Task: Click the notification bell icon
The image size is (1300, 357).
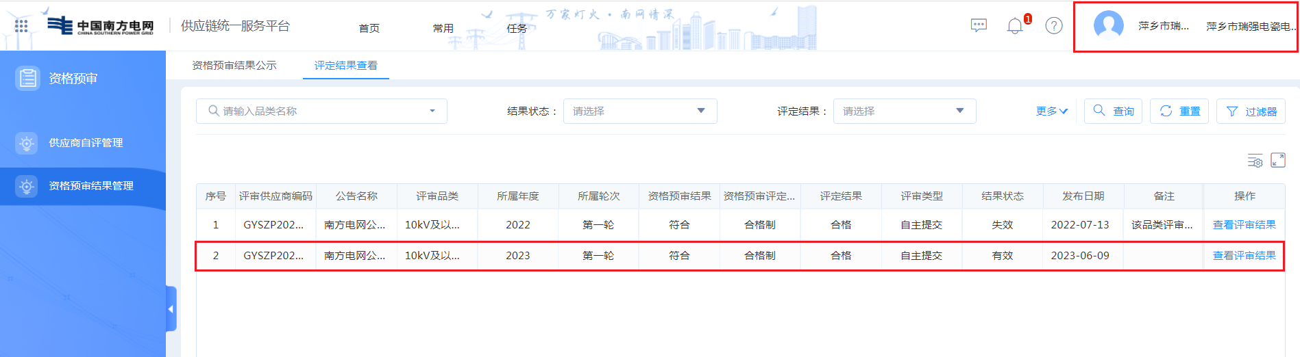Action: [x=1014, y=26]
